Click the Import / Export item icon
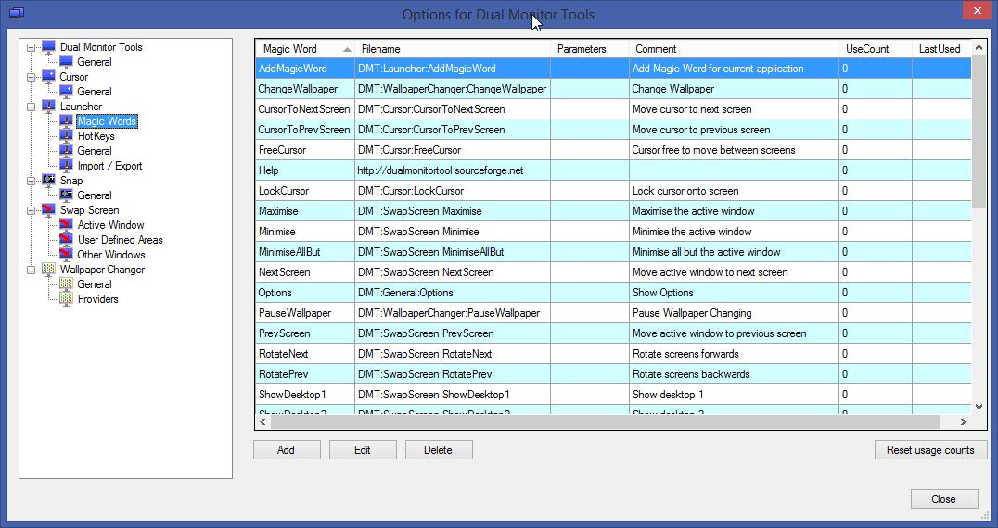This screenshot has width=998, height=528. tap(66, 165)
